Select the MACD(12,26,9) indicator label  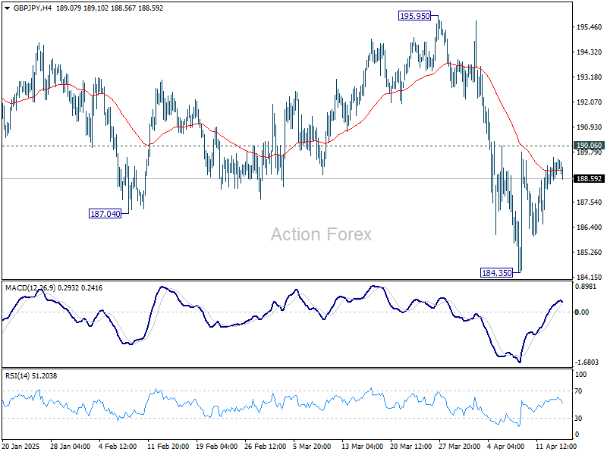click(30, 288)
